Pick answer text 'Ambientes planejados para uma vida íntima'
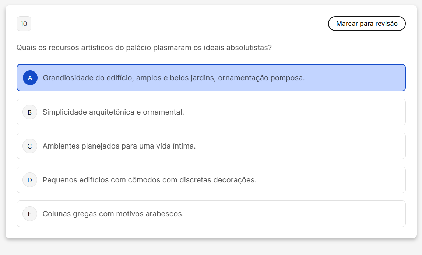Screen dimensions: 422x255 click(119, 146)
